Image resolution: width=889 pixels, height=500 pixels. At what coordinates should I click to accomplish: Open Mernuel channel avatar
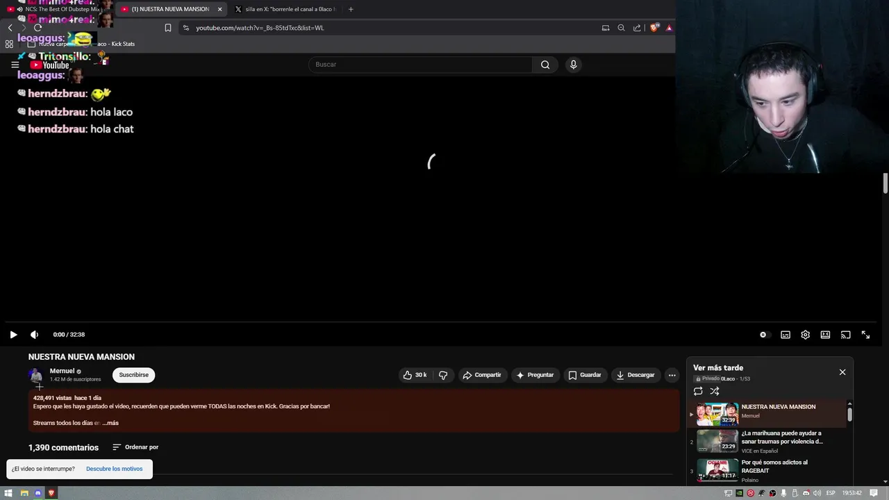click(x=35, y=376)
